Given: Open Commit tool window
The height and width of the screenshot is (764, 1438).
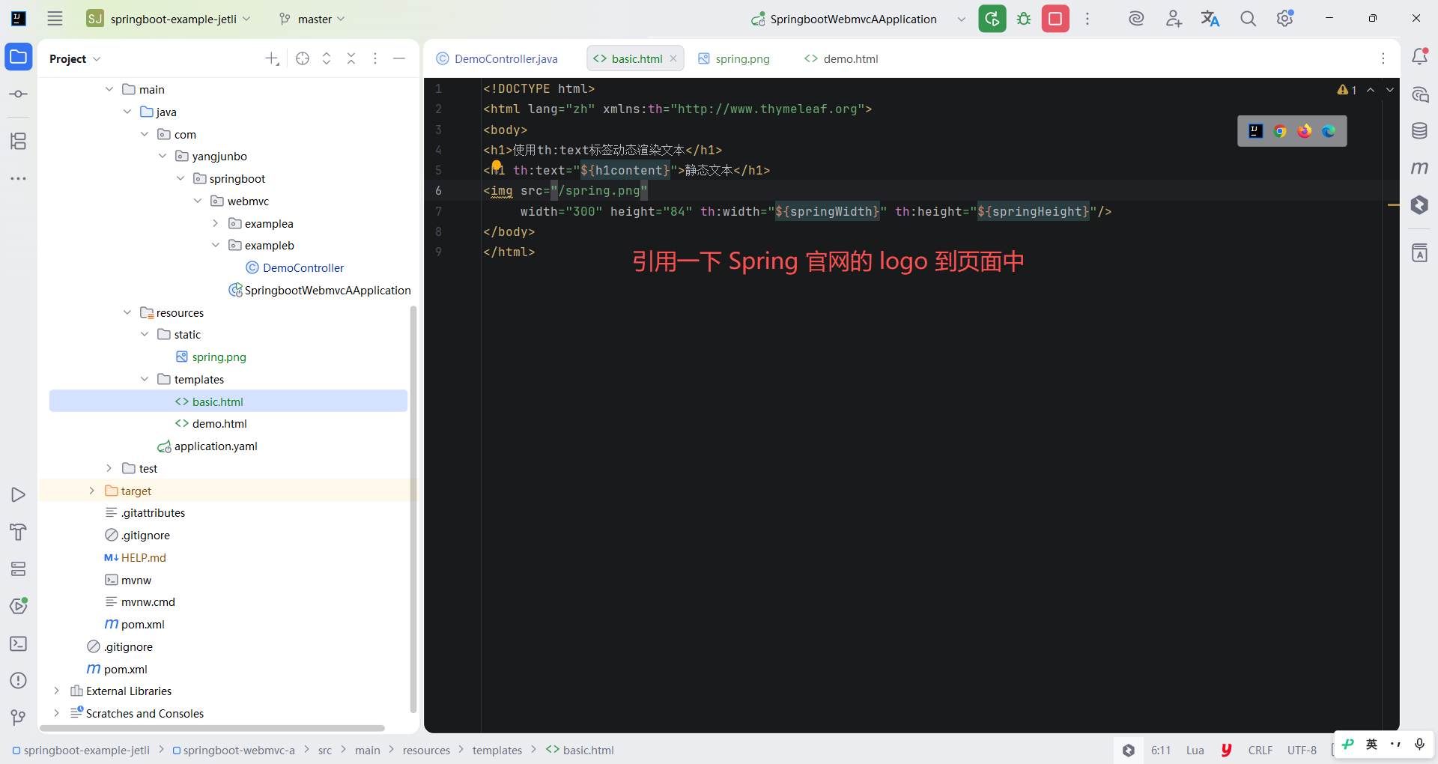Looking at the screenshot, I should (x=19, y=94).
